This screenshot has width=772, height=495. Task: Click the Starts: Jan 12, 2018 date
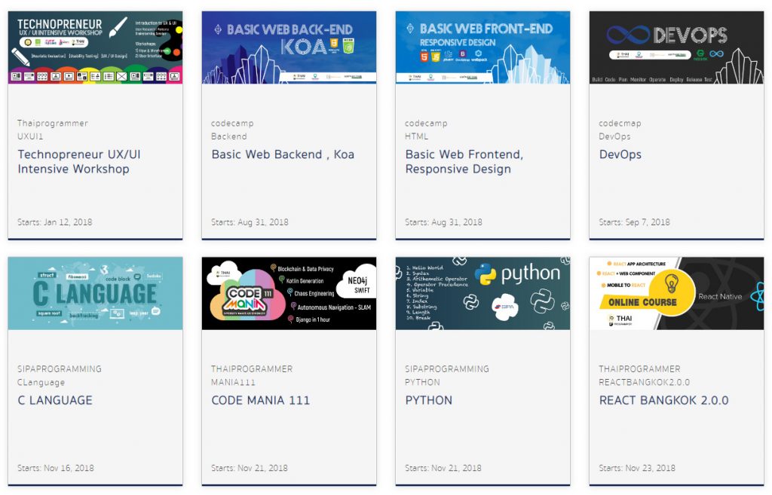pyautogui.click(x=54, y=222)
